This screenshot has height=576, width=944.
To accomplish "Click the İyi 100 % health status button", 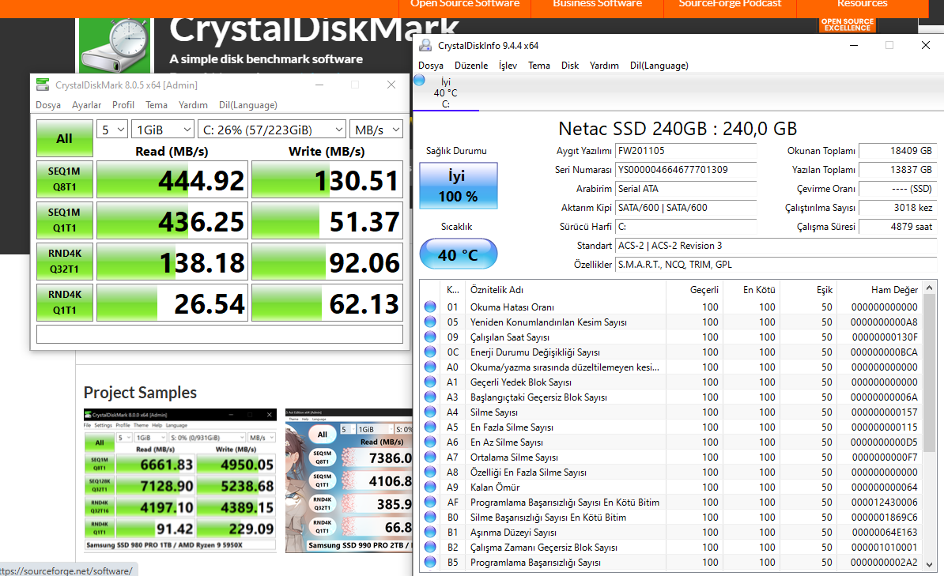I will 459,186.
